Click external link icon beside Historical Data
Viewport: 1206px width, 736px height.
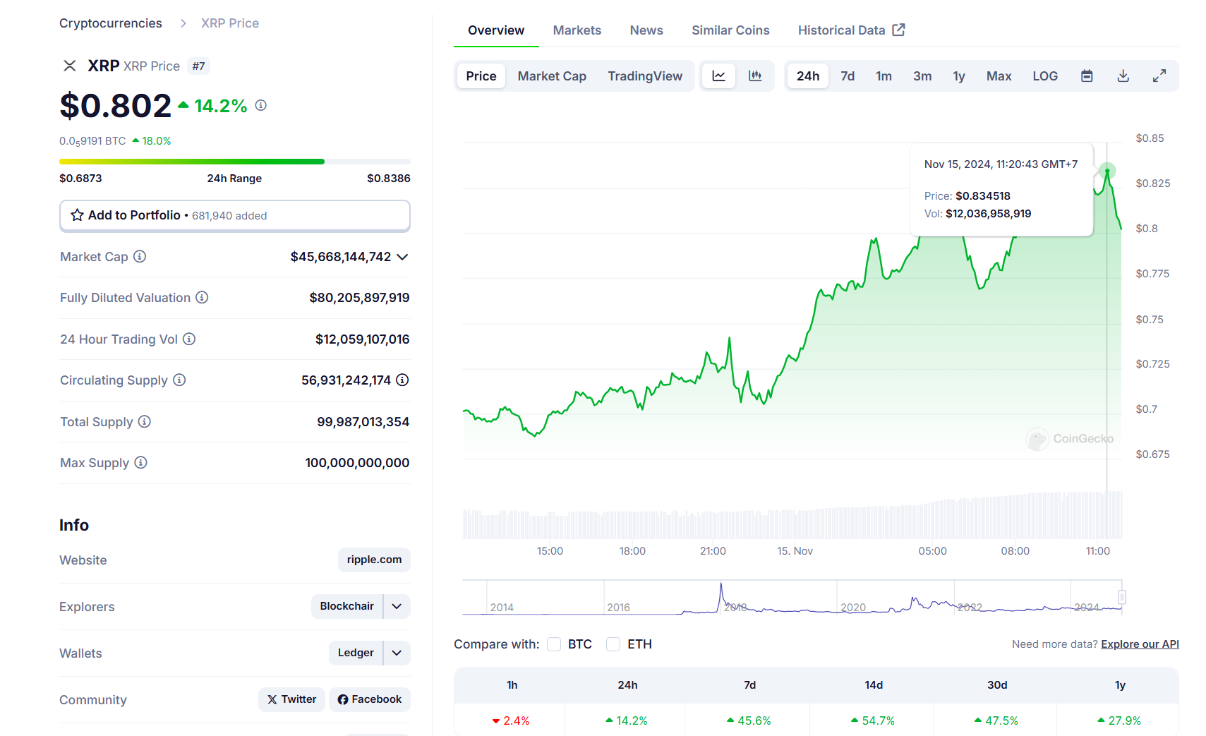pyautogui.click(x=898, y=30)
